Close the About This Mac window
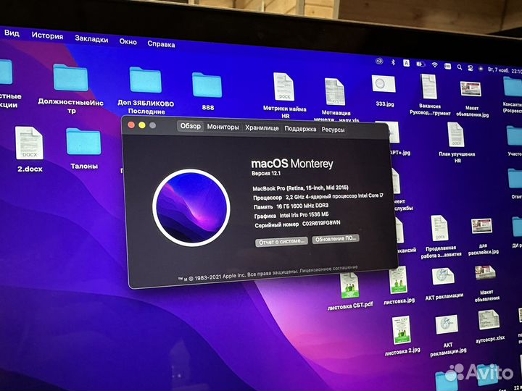Viewport: 522px width, 391px height. coord(131,125)
